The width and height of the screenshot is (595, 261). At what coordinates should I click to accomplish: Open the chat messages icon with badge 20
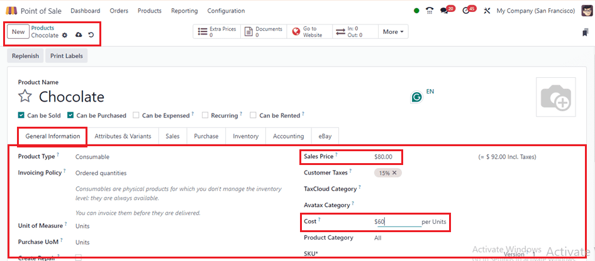(445, 11)
